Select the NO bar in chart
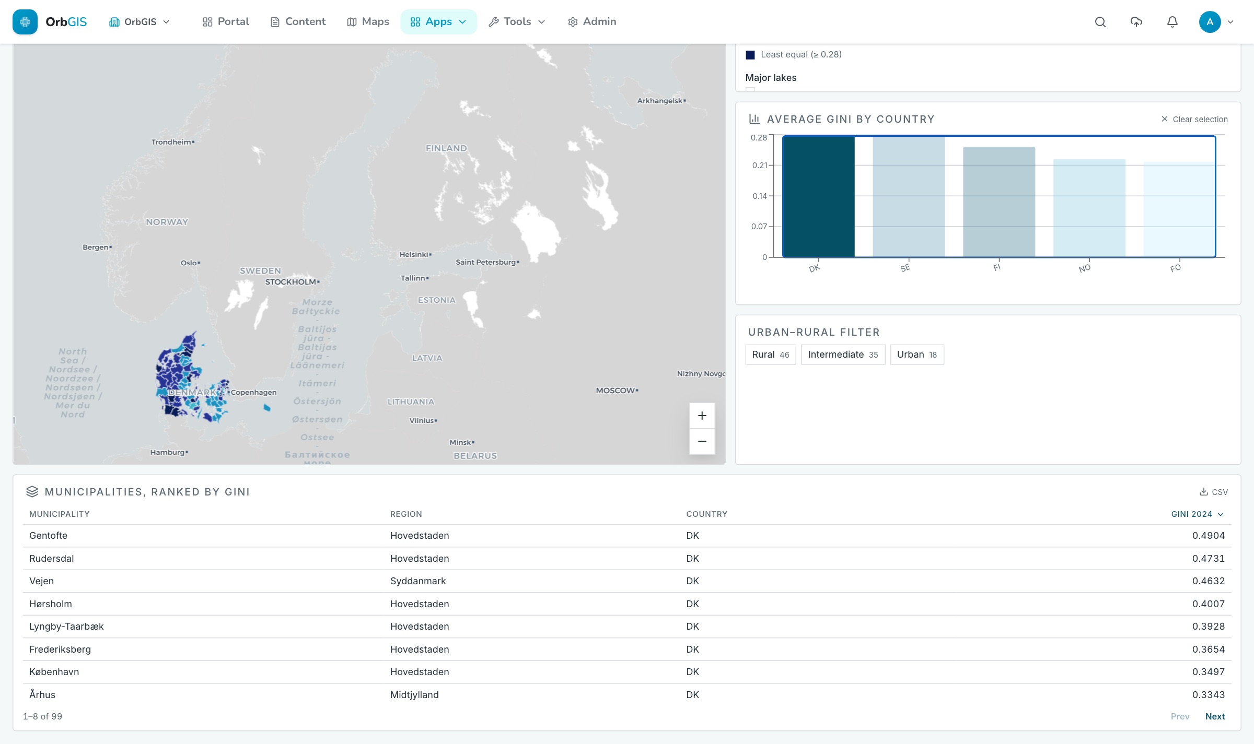Image resolution: width=1254 pixels, height=744 pixels. tap(1089, 208)
